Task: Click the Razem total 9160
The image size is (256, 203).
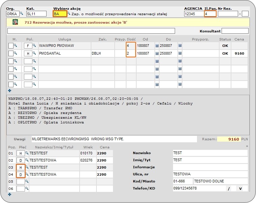Action: pos(229,139)
